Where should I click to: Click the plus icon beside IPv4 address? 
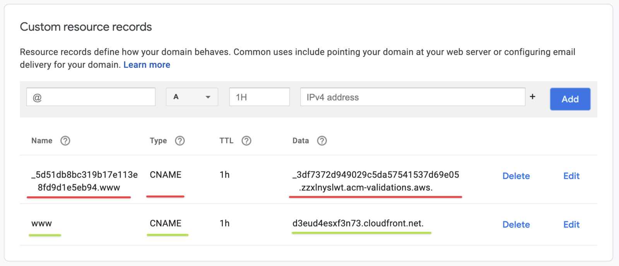[x=533, y=97]
